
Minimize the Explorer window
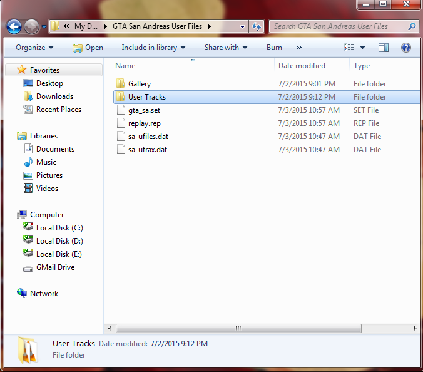(366, 4)
